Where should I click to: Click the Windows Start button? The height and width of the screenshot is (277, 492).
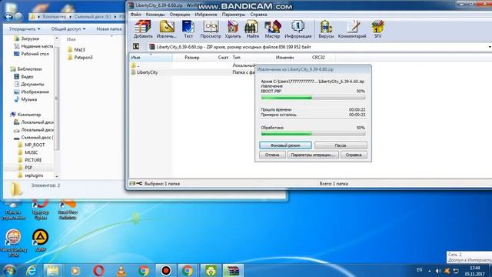click(x=9, y=270)
